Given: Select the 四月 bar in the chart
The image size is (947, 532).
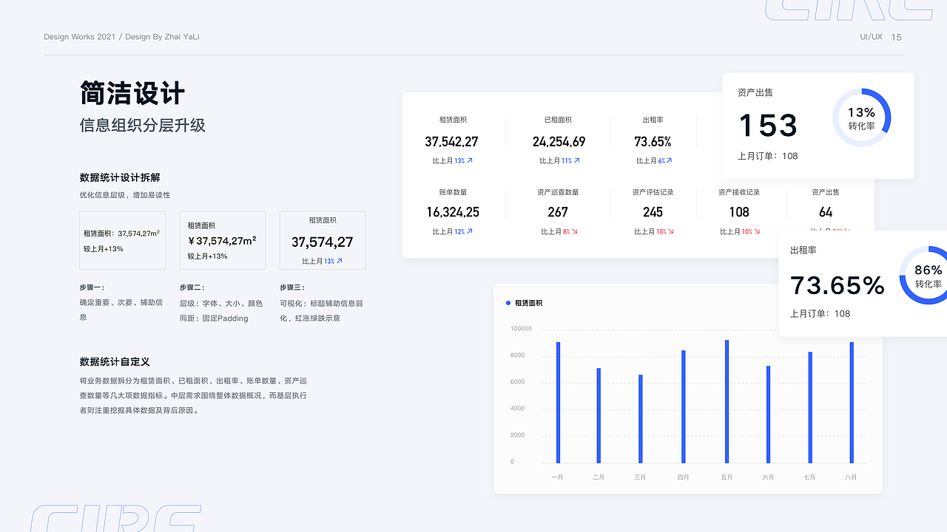Looking at the screenshot, I should 684,407.
